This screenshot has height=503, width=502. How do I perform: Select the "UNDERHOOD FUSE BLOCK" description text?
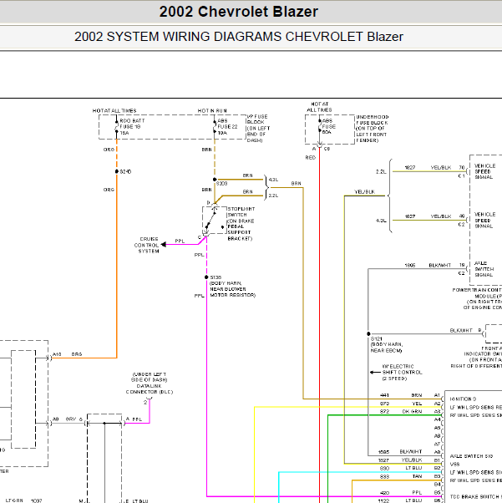372,129
